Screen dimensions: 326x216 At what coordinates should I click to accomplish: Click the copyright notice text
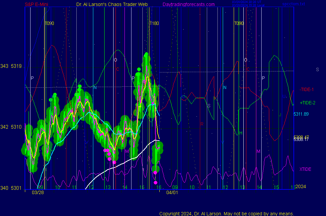point(227,214)
